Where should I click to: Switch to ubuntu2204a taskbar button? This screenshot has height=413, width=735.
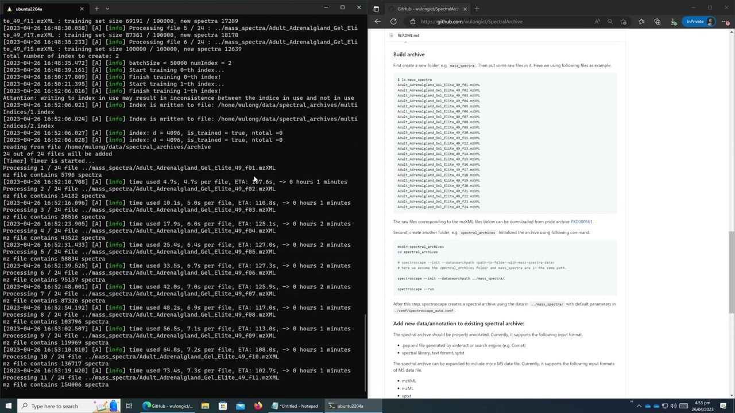(346, 406)
